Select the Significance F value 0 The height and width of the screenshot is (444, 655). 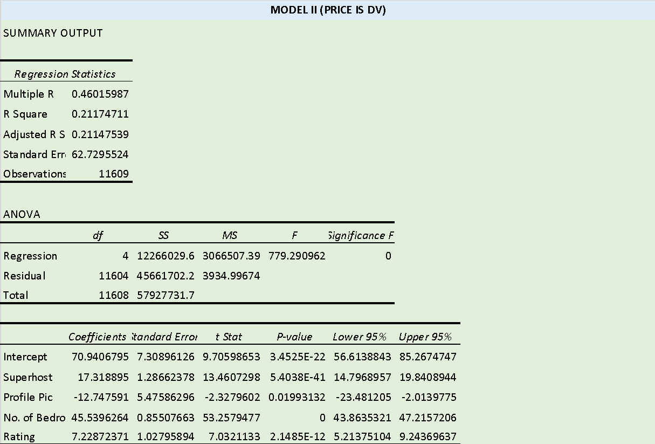(x=387, y=256)
